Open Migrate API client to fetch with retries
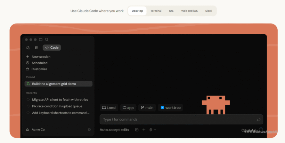The width and height of the screenshot is (285, 143). [60, 100]
